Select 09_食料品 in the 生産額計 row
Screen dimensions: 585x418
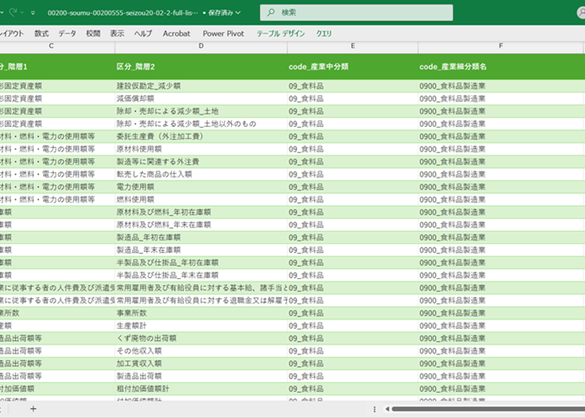[353, 326]
